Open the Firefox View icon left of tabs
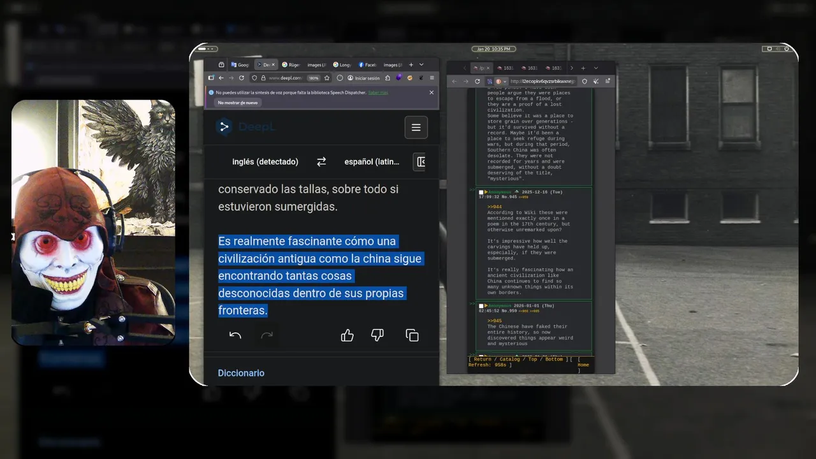The width and height of the screenshot is (816, 459). (221, 65)
